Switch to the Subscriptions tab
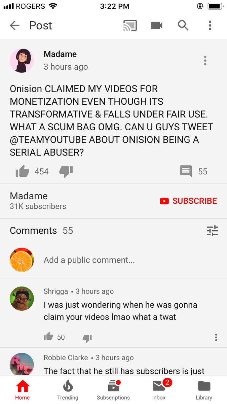Screen dimensions: 227x404 coord(113,390)
